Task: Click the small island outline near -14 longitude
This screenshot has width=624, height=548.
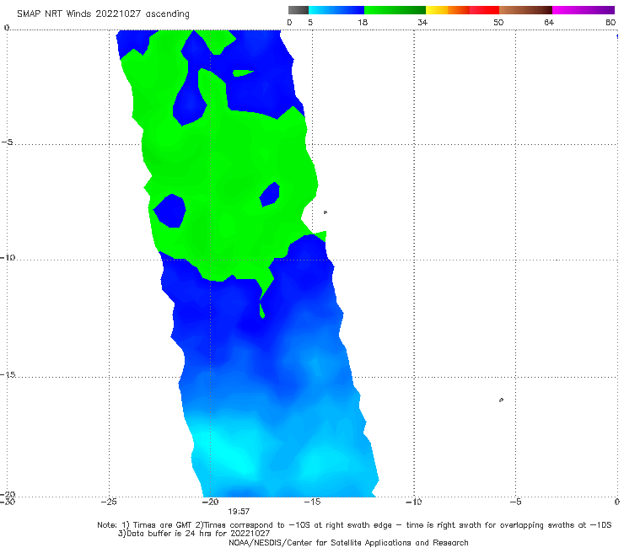Action: click(325, 212)
